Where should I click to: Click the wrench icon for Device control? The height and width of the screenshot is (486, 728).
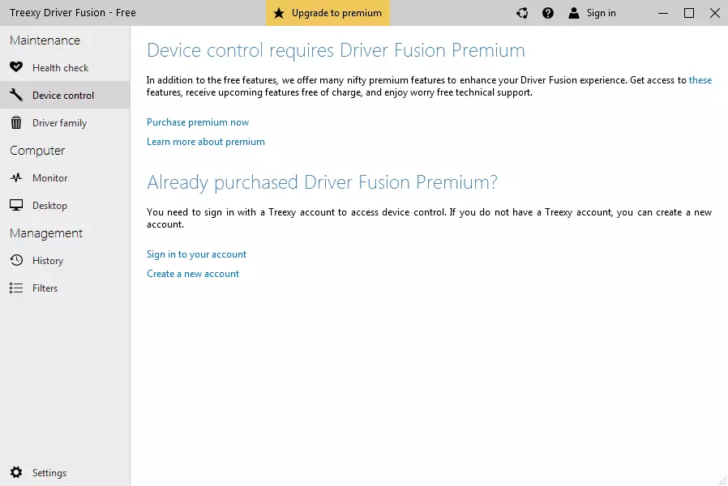click(16, 95)
